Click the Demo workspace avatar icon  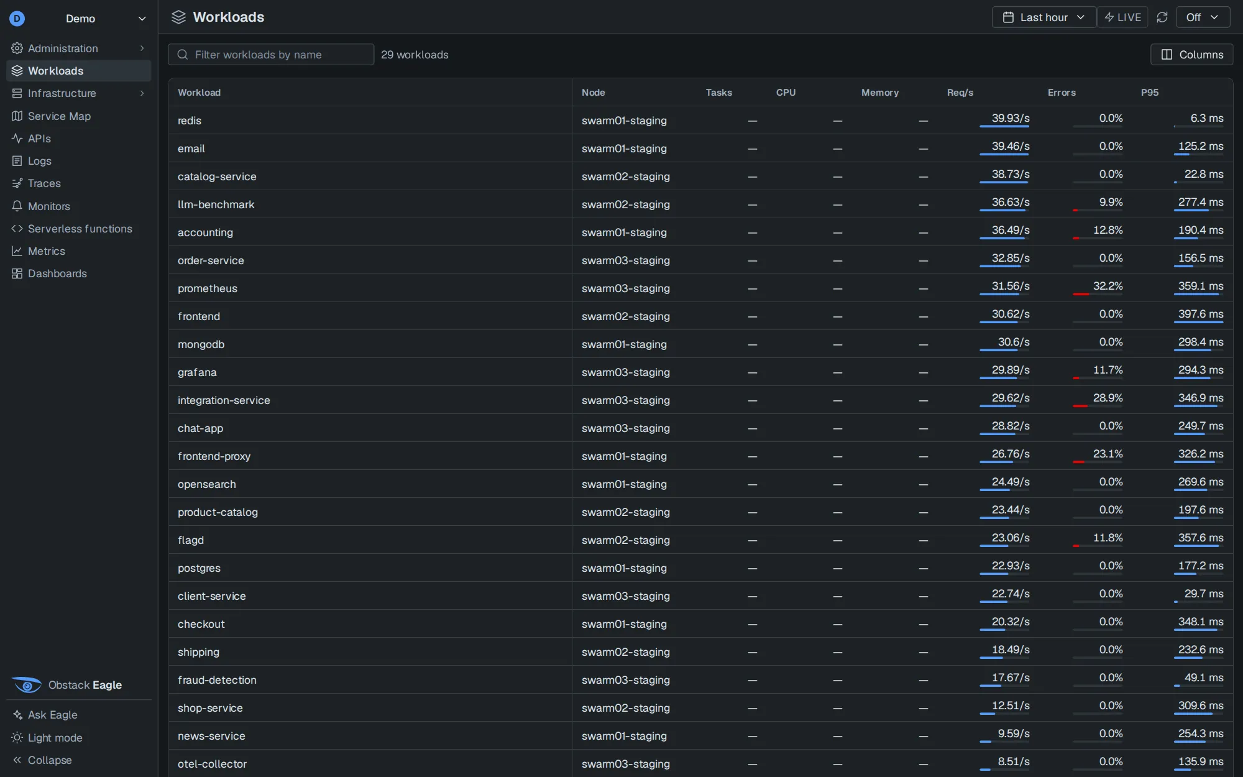(x=17, y=19)
